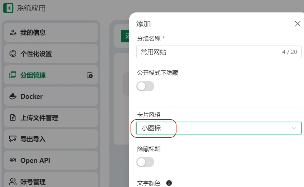Click the info icon beside 文字颜色
The height and width of the screenshot is (187, 304).
pyautogui.click(x=169, y=183)
